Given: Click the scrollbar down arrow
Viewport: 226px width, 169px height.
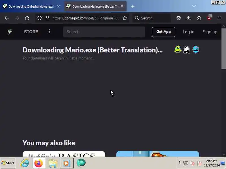Looking at the screenshot, I should coord(223,154).
